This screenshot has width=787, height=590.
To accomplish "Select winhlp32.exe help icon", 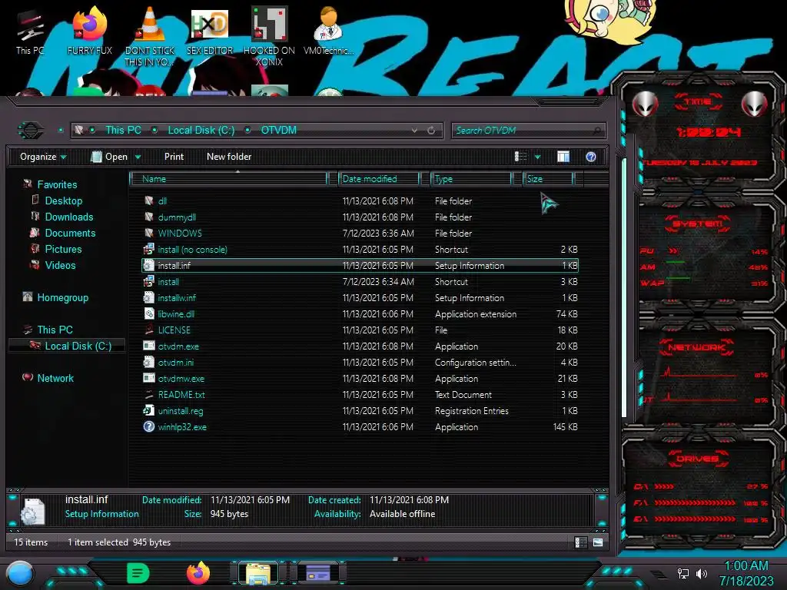I will coord(149,426).
